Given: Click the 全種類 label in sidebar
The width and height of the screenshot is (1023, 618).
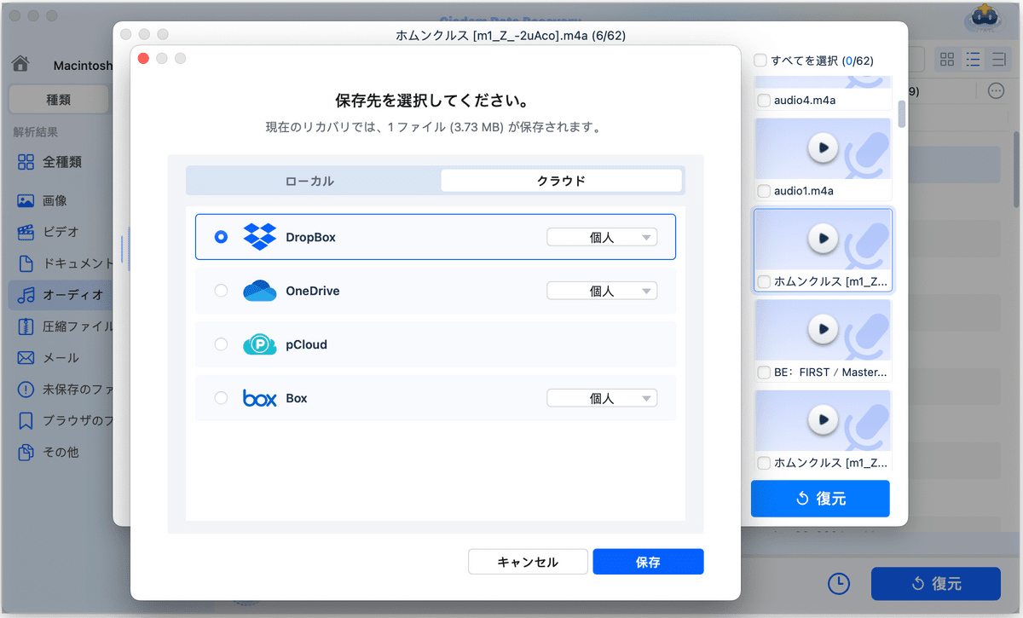Looking at the screenshot, I should [62, 162].
